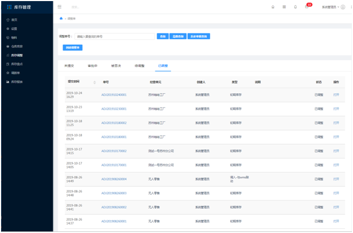Image resolution: width=353 pixels, height=233 pixels.
Task: Open order link ADJ201908260001
Action: (x=114, y=221)
